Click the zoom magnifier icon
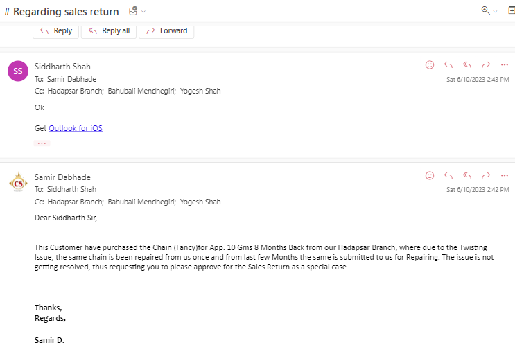The width and height of the screenshot is (515, 345). 485,10
